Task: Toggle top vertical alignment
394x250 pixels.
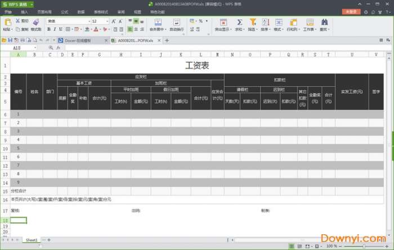Action: click(x=130, y=21)
